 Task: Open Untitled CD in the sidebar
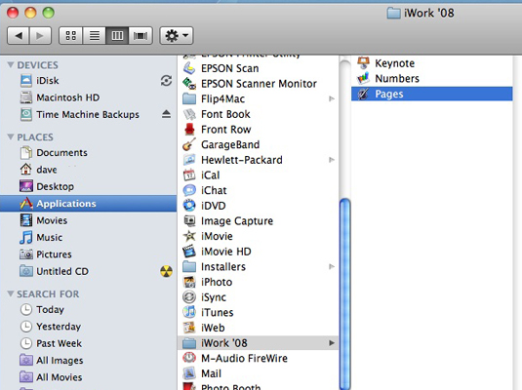tap(88, 271)
